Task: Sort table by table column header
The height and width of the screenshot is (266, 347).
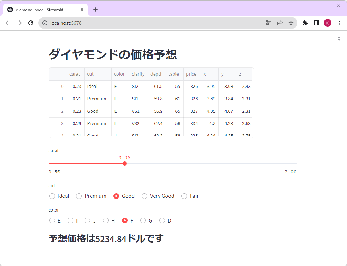Action: coord(174,74)
